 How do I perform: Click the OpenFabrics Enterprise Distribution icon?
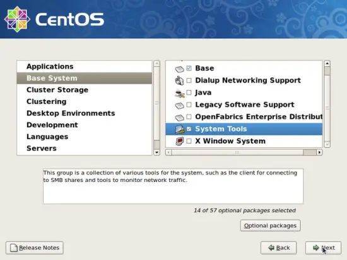click(179, 118)
